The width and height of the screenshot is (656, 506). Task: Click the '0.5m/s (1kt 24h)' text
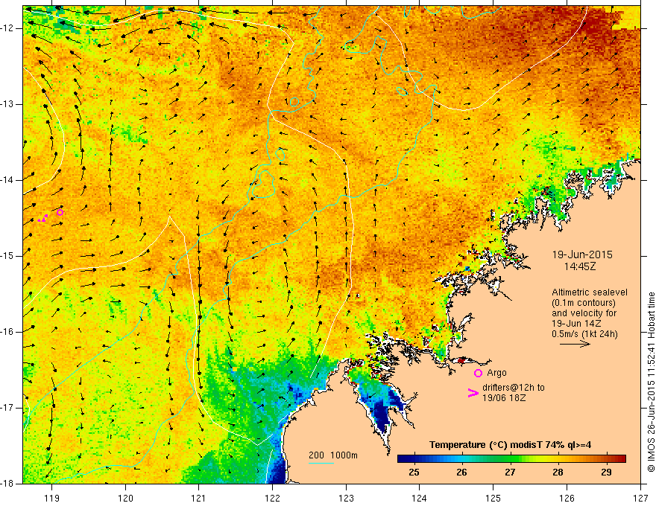[585, 334]
